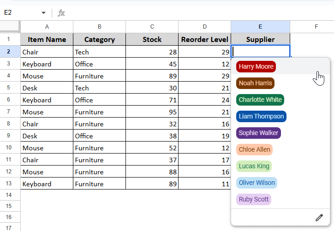The width and height of the screenshot is (334, 231).
Task: Choose Noah Harris supplier option
Action: pos(255,83)
